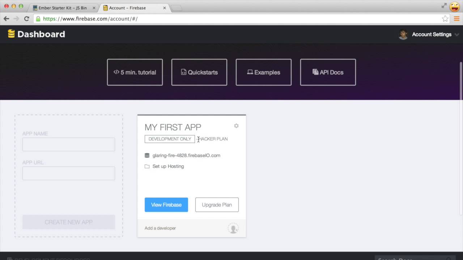Screen dimensions: 463x260
Task: Switch to Ember Starter Kit – JS Bin tab
Action: 62,8
